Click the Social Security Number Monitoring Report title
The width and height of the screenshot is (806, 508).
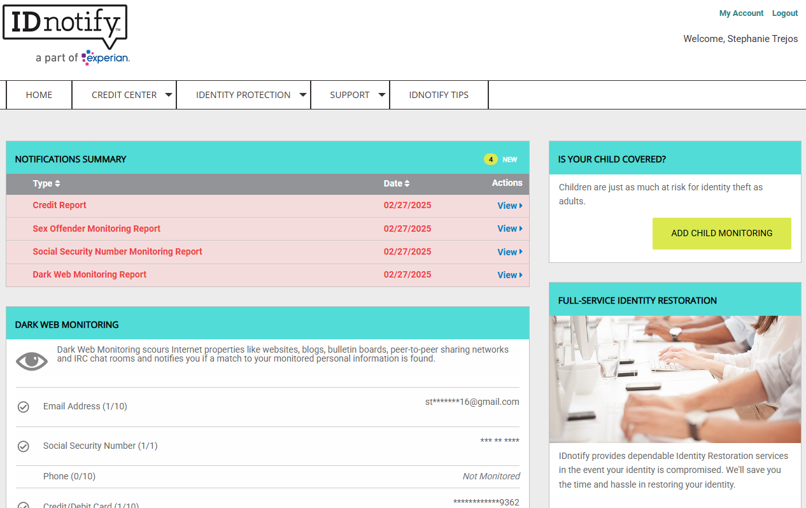point(118,251)
